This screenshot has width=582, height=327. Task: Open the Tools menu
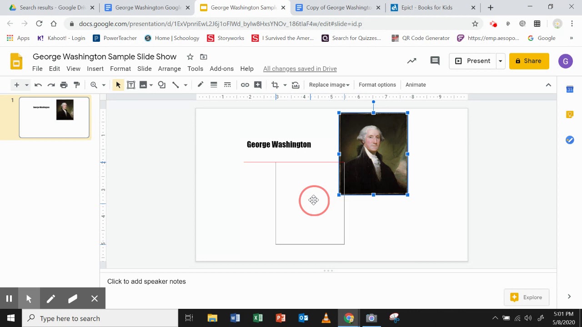195,69
